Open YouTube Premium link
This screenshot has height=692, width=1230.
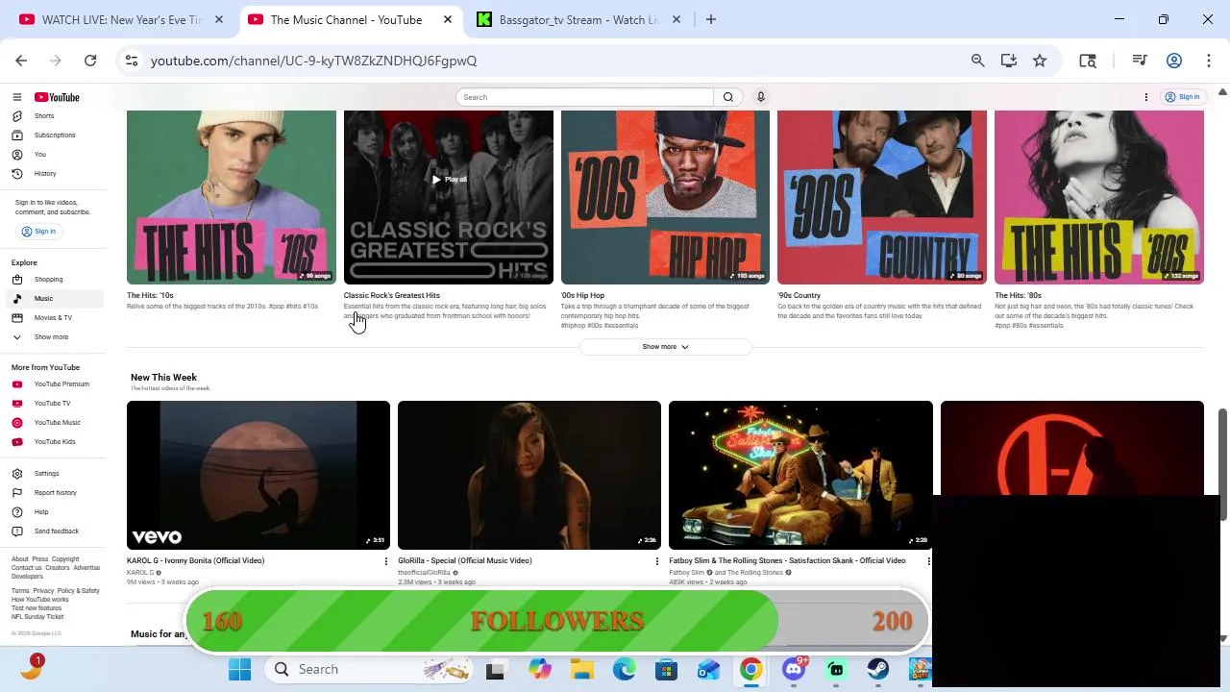coord(53,384)
